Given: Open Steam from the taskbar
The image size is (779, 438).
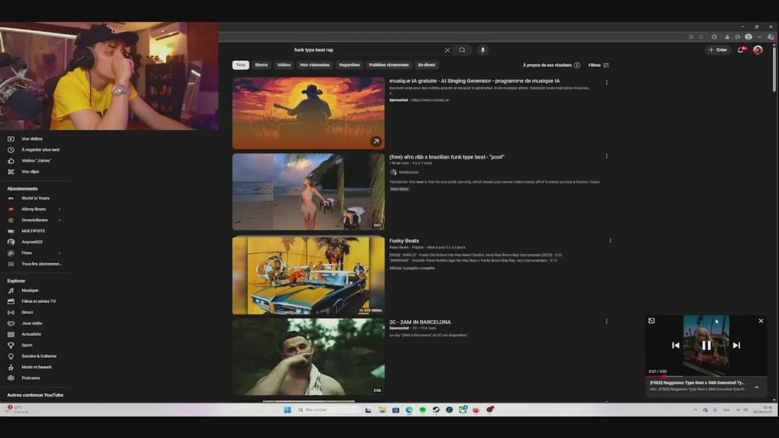Looking at the screenshot, I should click(436, 410).
